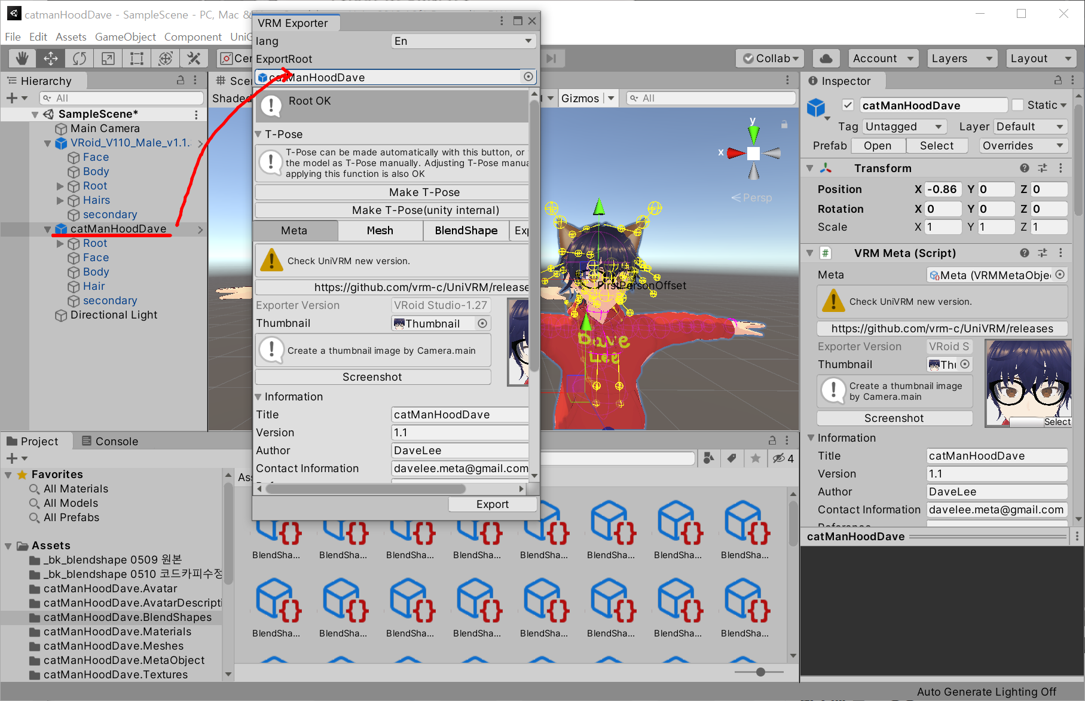
Task: Select the Move tool in toolbar
Action: click(x=50, y=58)
